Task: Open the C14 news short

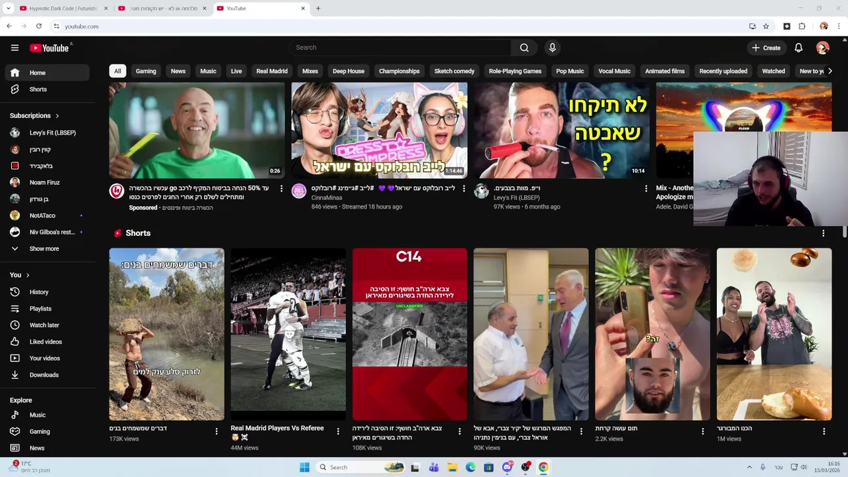Action: pos(409,335)
